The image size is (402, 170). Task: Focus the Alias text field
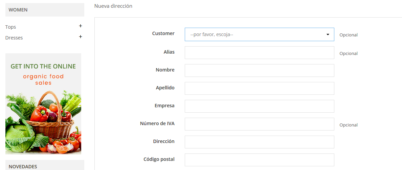[x=259, y=53]
